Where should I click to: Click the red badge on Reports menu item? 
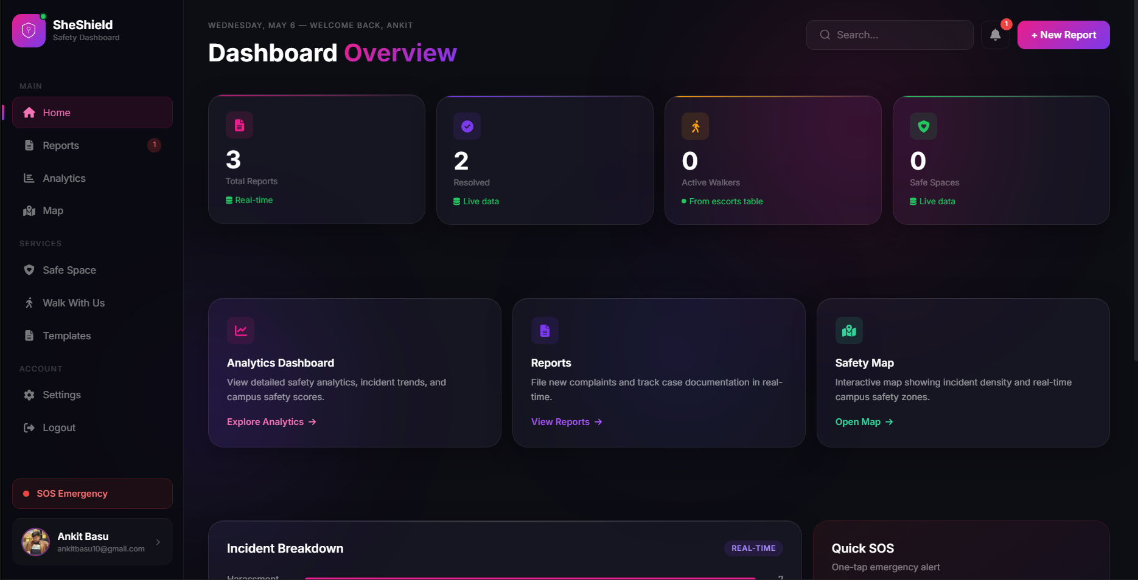(155, 145)
